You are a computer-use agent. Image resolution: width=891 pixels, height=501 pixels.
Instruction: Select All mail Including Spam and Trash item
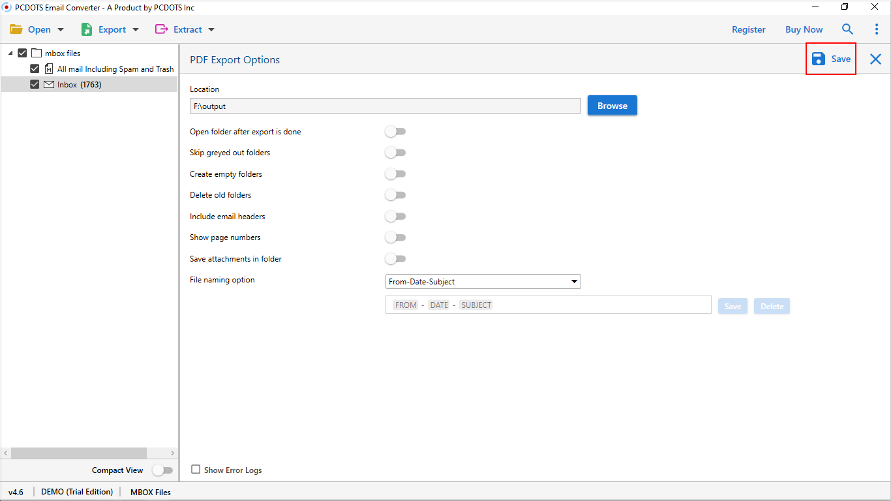click(x=115, y=69)
